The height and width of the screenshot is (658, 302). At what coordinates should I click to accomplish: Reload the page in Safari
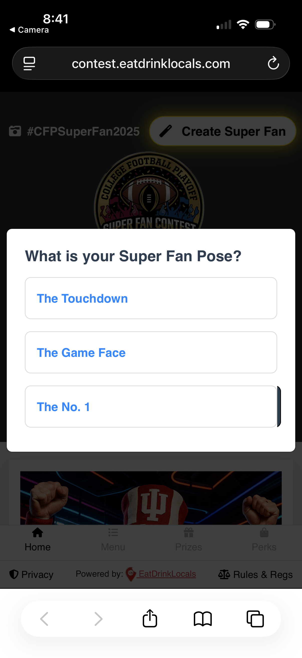tap(273, 63)
